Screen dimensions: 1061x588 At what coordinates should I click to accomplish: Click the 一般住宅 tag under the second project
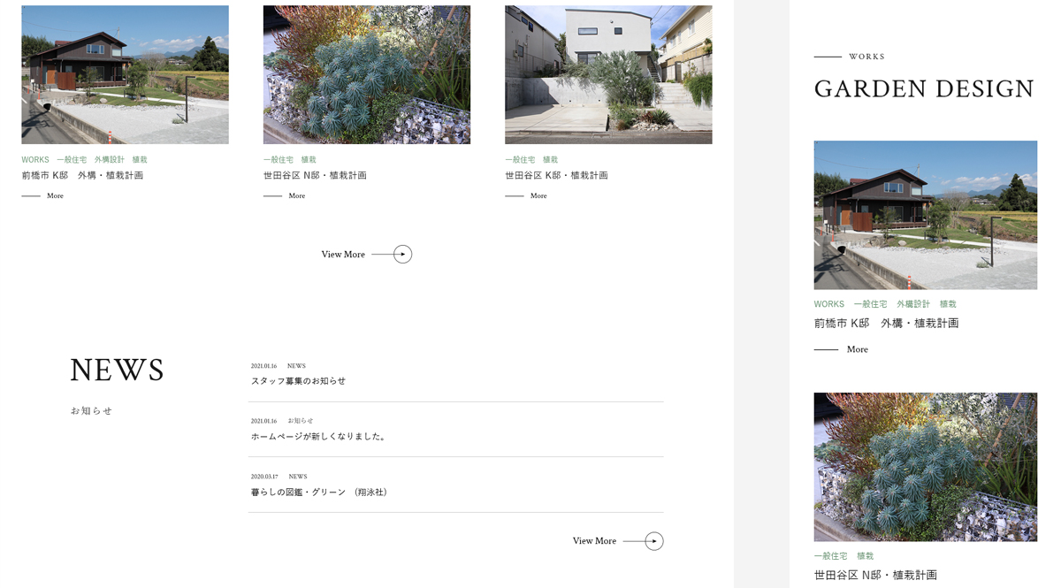point(279,160)
